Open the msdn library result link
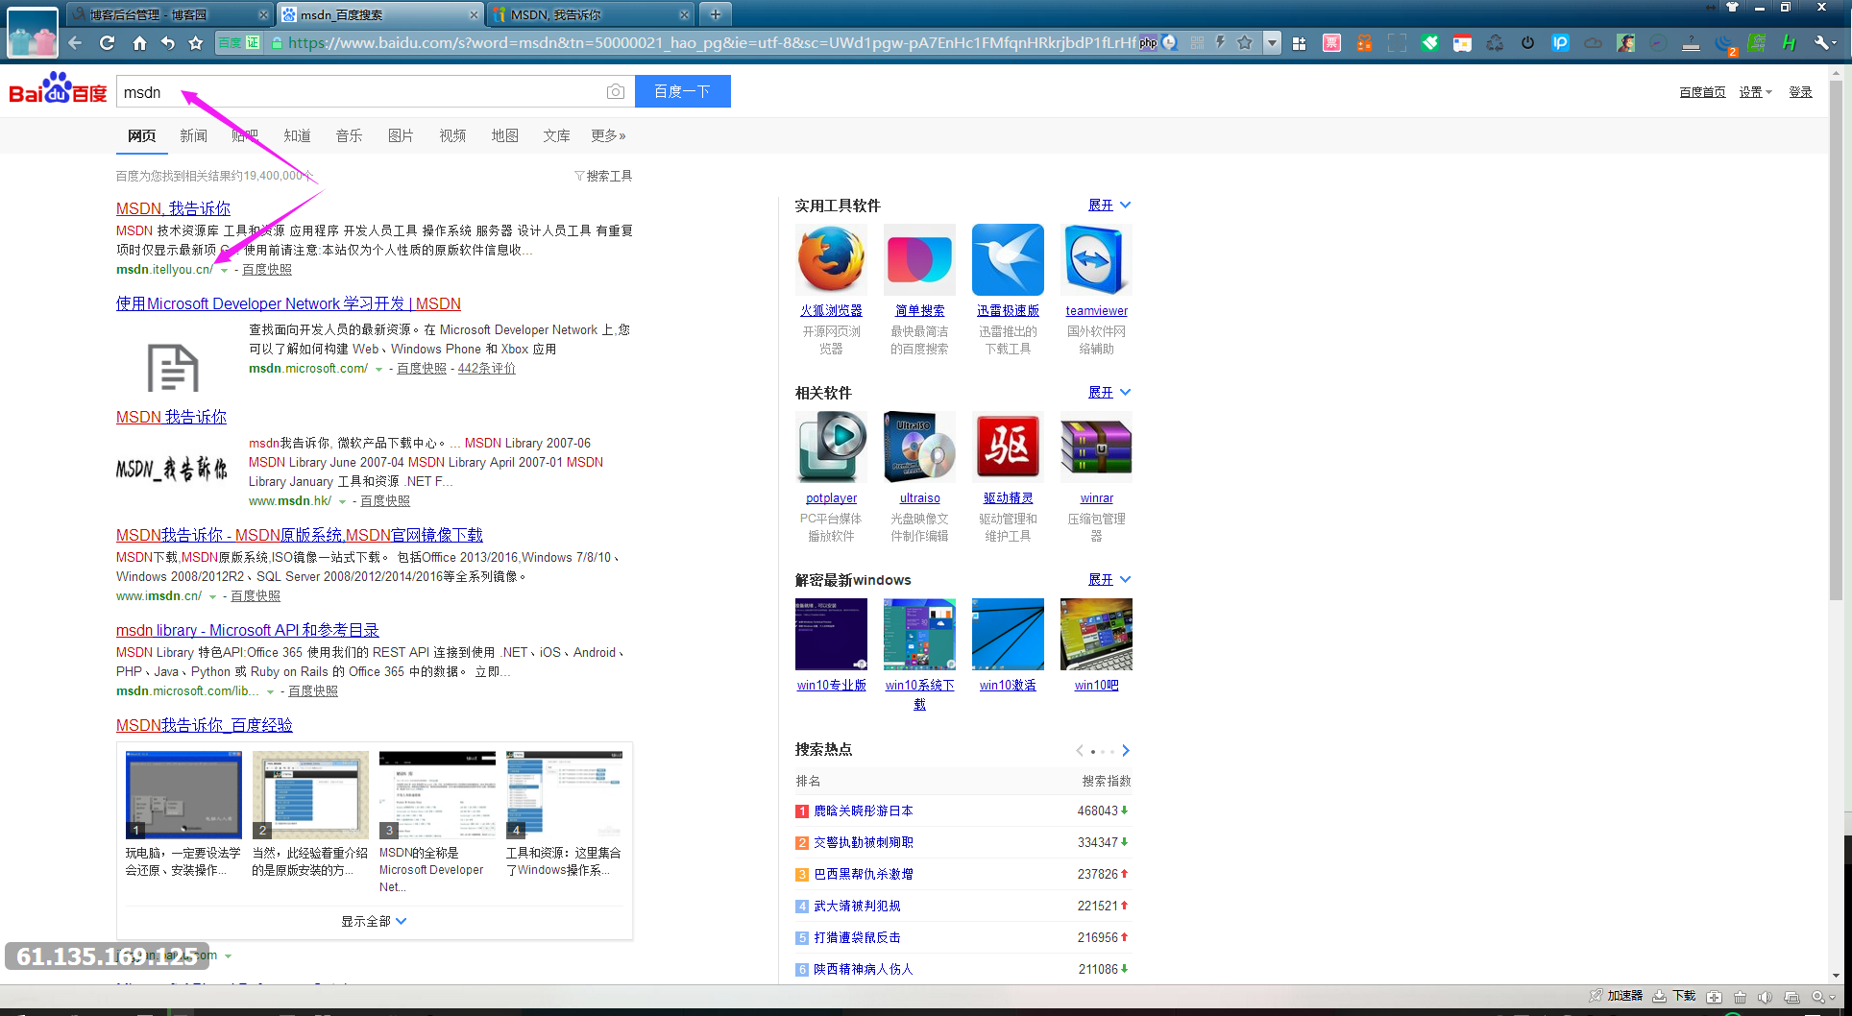The image size is (1852, 1016). [x=248, y=630]
